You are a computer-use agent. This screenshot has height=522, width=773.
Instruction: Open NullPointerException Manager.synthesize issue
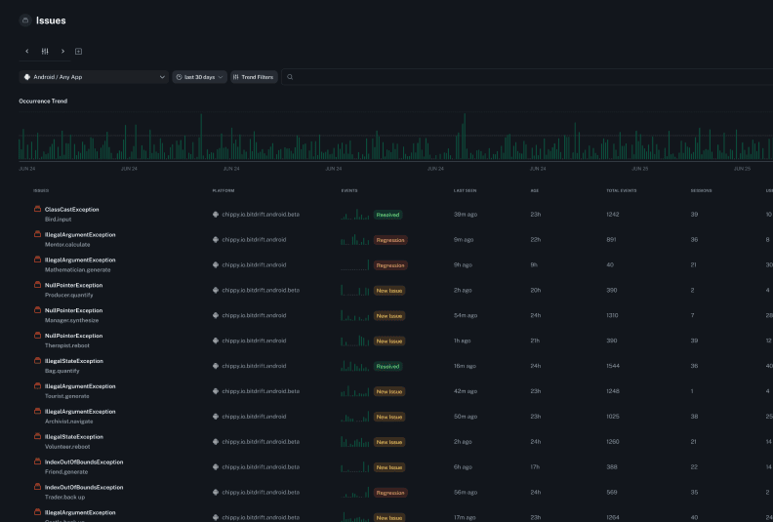(x=73, y=310)
